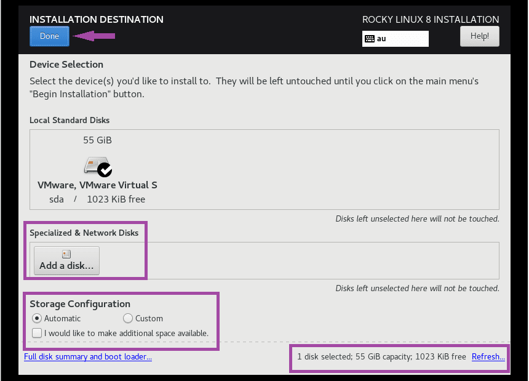Click the small disk icon above Add a disk
Image resolution: width=529 pixels, height=381 pixels.
pos(66,254)
